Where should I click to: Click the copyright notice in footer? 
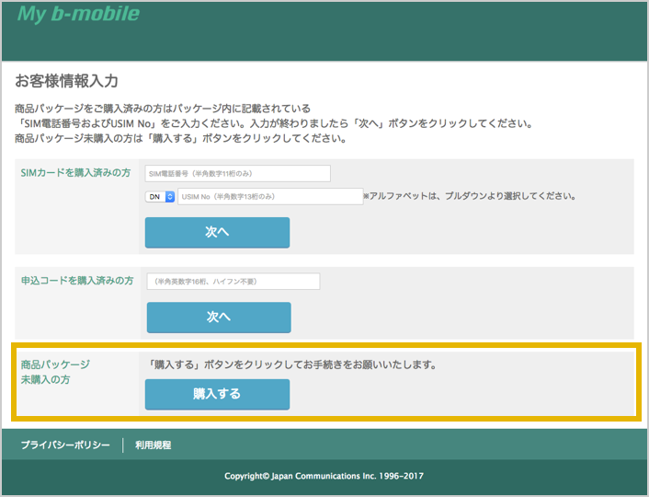click(x=324, y=477)
